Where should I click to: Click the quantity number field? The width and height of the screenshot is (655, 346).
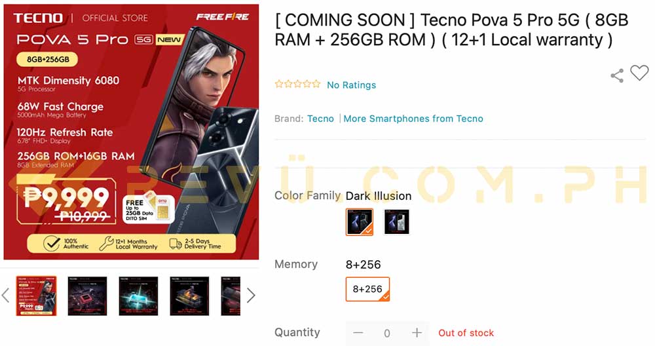point(387,333)
